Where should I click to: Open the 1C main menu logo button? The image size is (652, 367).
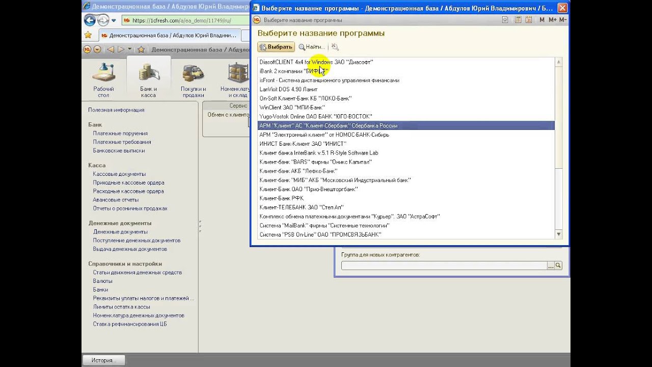coord(87,49)
